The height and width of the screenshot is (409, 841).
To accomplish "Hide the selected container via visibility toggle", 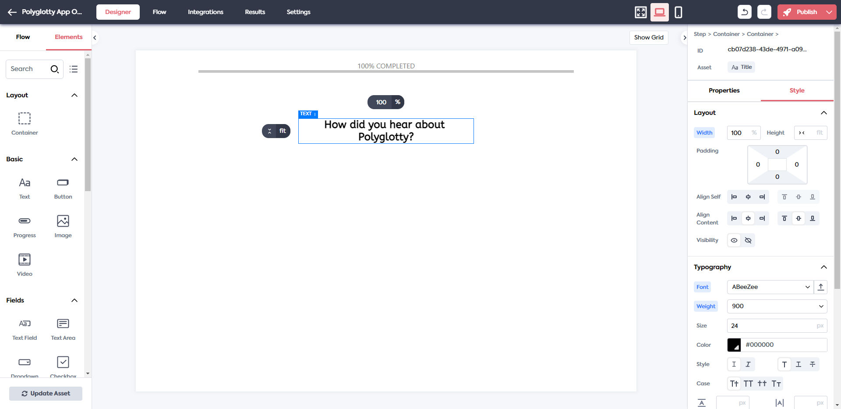I will pyautogui.click(x=748, y=240).
